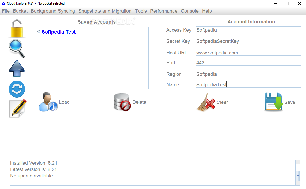This screenshot has width=306, height=189.
Task: Click the log scrollbar down arrow
Action: tap(298, 183)
